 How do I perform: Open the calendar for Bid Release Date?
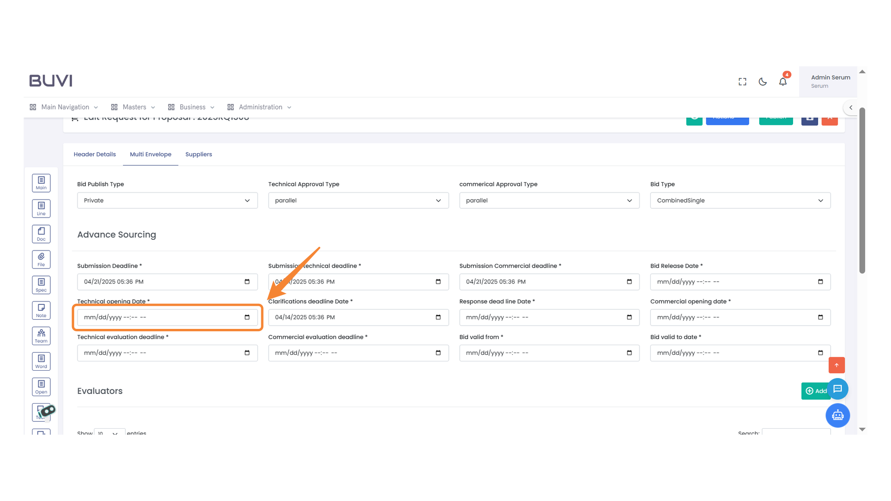pyautogui.click(x=820, y=282)
